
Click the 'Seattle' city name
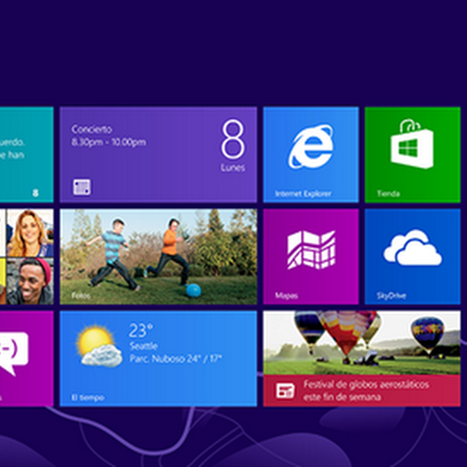coord(144,346)
